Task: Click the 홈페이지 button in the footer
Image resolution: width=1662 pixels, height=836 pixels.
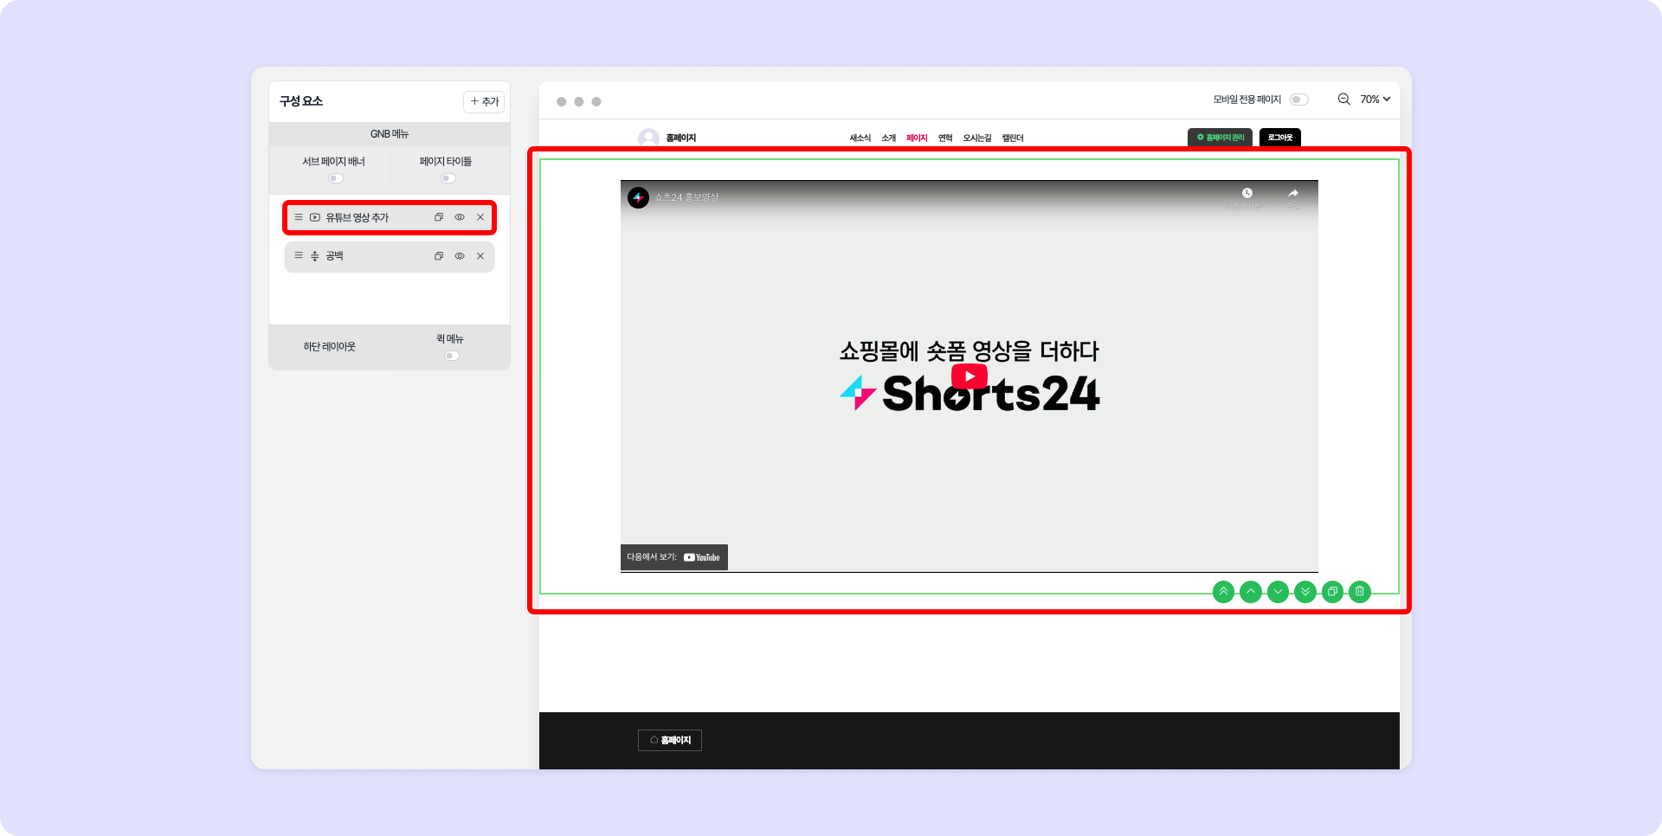Action: click(x=670, y=741)
